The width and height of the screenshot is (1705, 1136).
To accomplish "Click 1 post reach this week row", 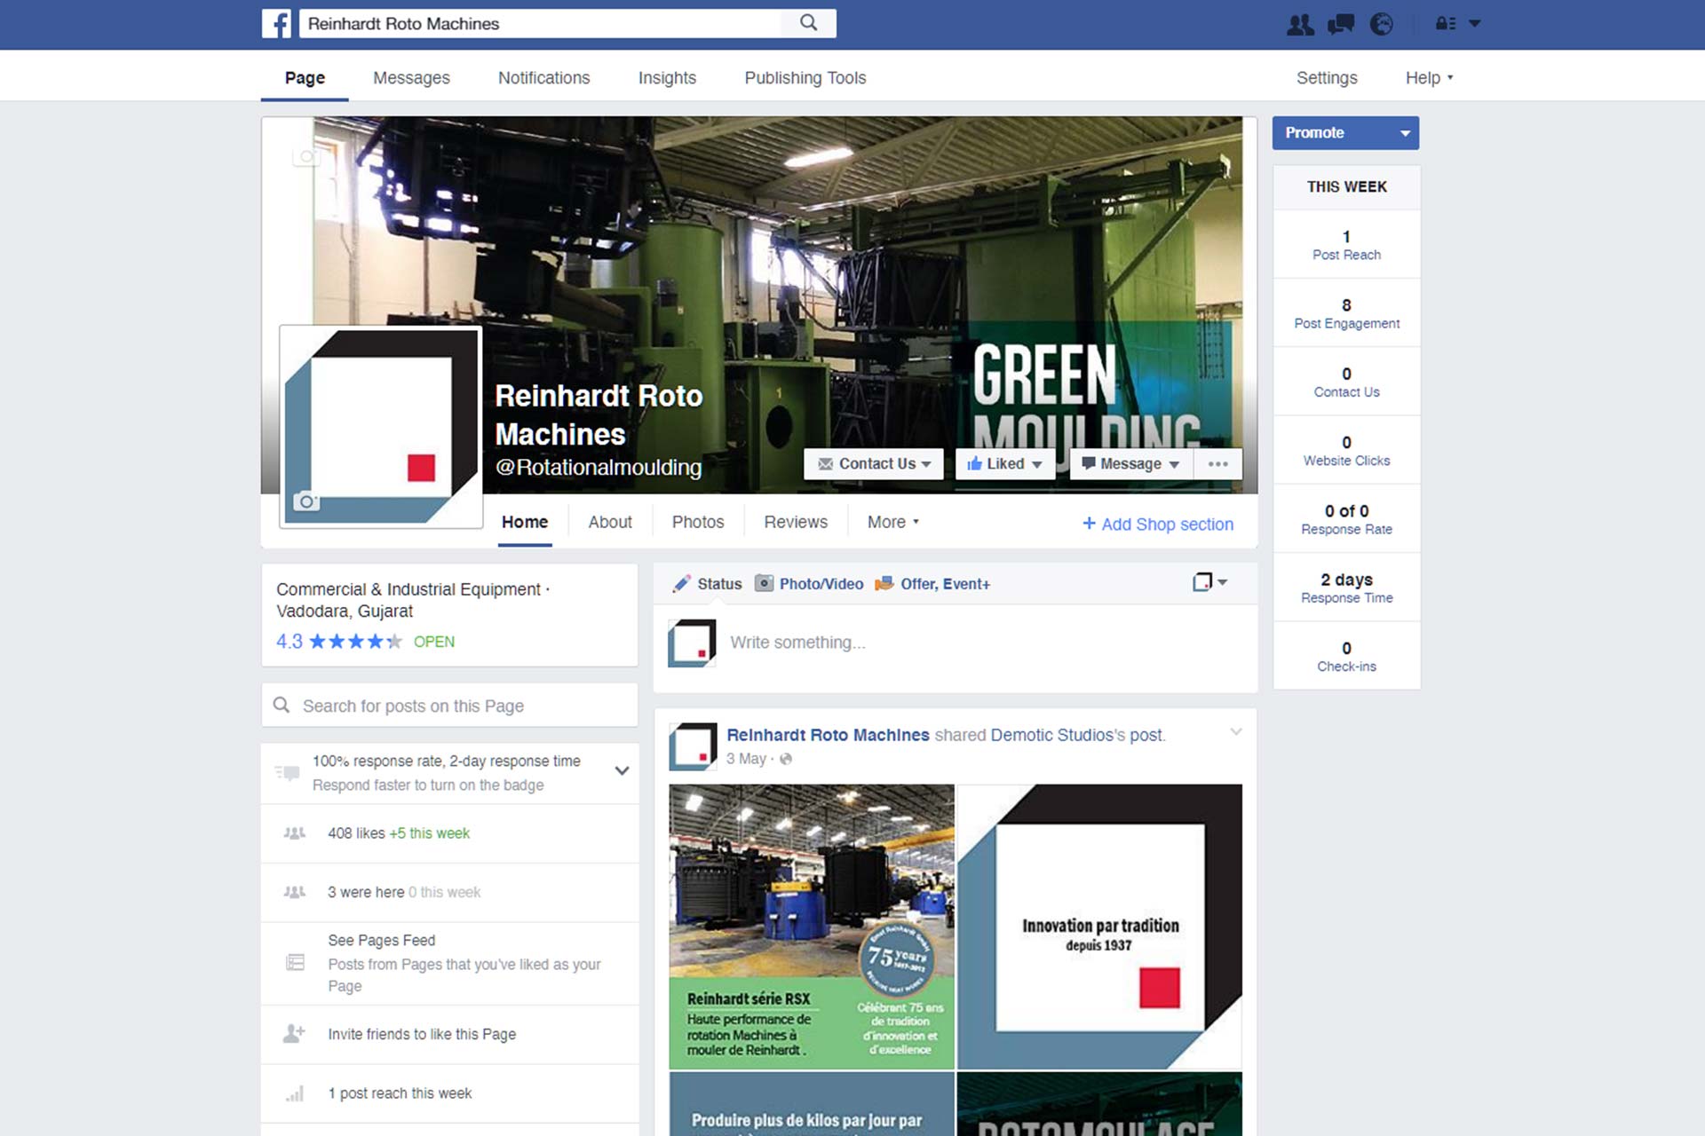I will point(449,1093).
